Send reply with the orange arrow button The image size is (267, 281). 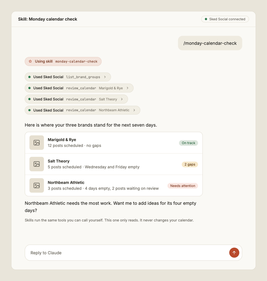(234, 253)
